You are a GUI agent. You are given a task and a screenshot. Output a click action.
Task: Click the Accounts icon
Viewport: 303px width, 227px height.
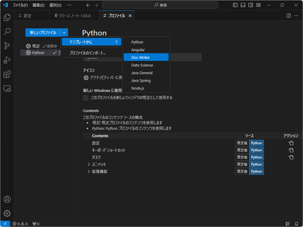[7, 199]
